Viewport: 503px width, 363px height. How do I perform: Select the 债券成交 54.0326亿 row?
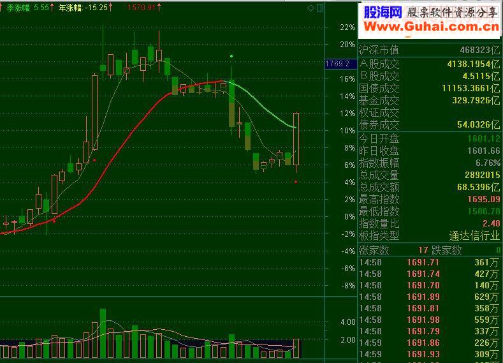430,124
